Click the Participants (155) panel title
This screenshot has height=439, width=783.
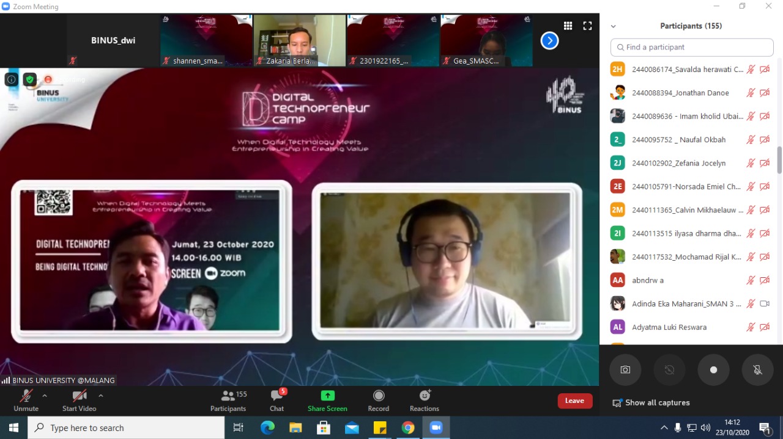(691, 26)
